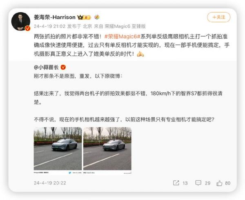The width and height of the screenshot is (245, 200).
Task: Like the post with thumbs-up icon
Action: [x=219, y=183]
